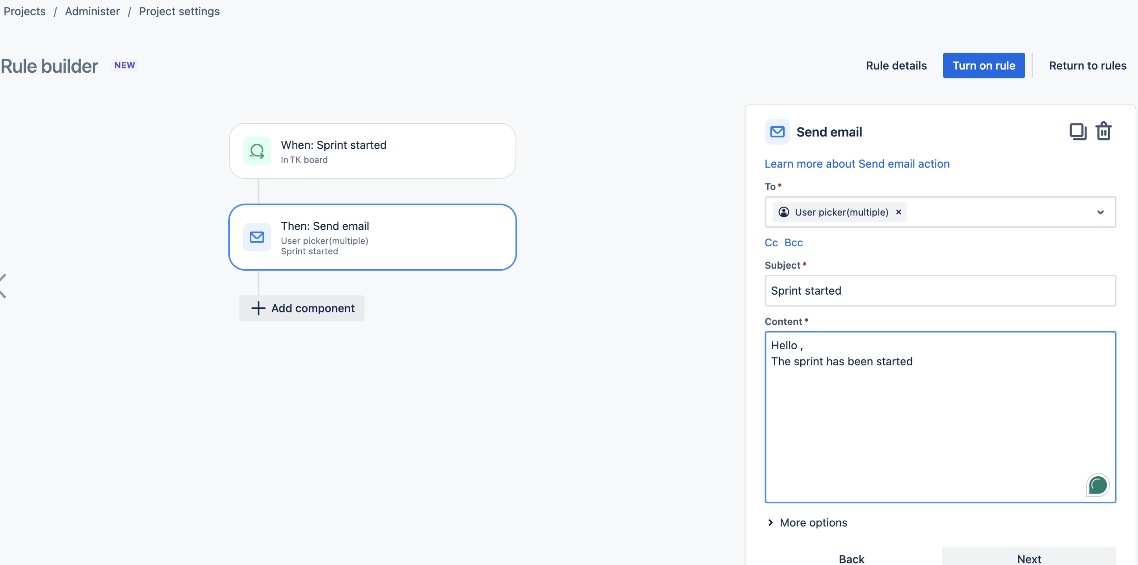Click the Subject input field
The image size is (1138, 565).
(x=940, y=290)
